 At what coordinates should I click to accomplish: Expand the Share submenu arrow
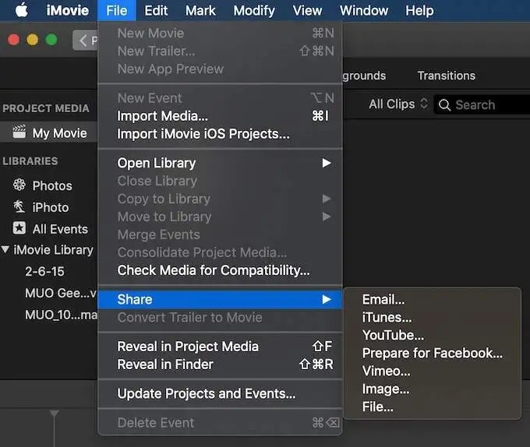[x=326, y=300]
